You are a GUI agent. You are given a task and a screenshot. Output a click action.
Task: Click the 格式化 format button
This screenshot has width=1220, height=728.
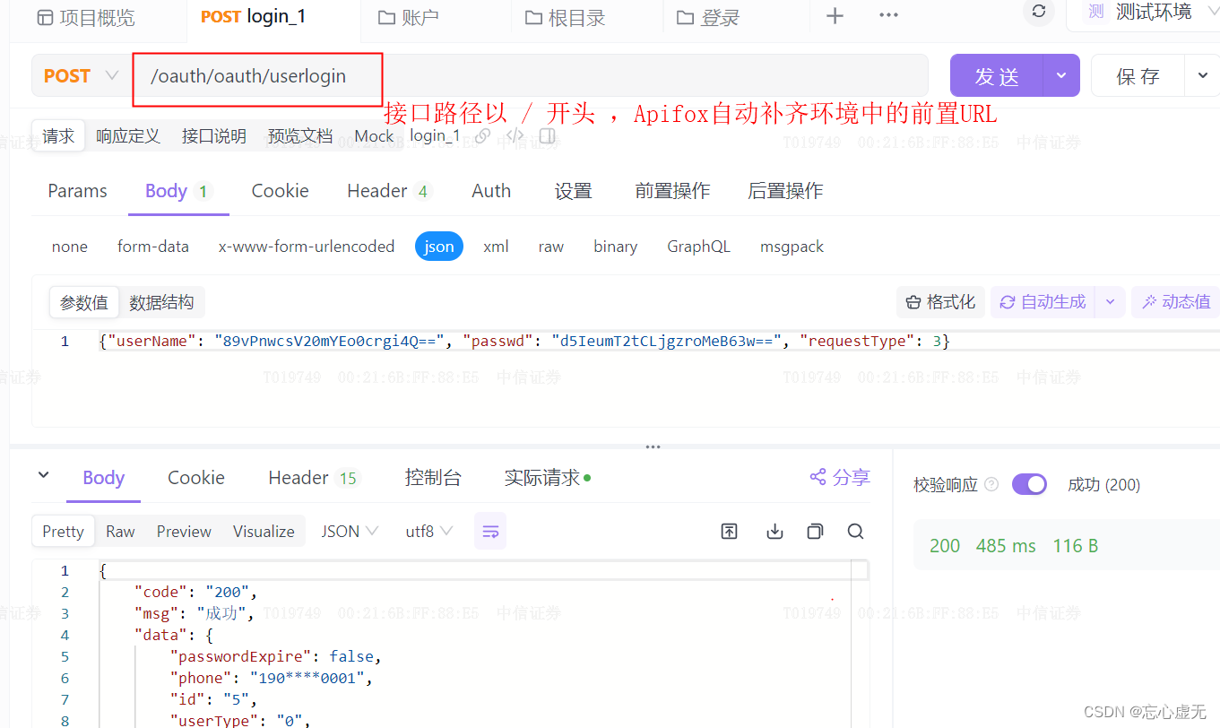(941, 302)
